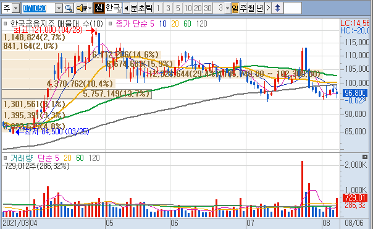This screenshot has width=373, height=229.
Task: Click the volume-at-price label 5,757,149(13.7%)
Action: coord(116,93)
